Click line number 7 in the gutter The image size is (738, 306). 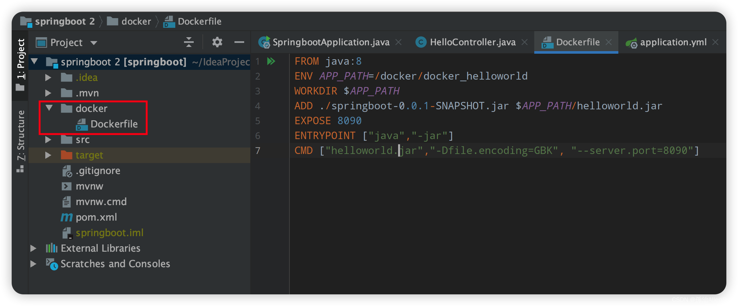[258, 150]
